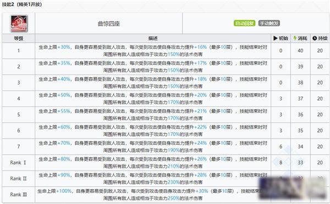Click the 250% value in Rank III description

[x=173, y=198]
